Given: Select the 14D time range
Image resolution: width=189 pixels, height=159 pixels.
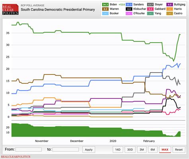Looking at the screenshot, I should click(x=118, y=149).
